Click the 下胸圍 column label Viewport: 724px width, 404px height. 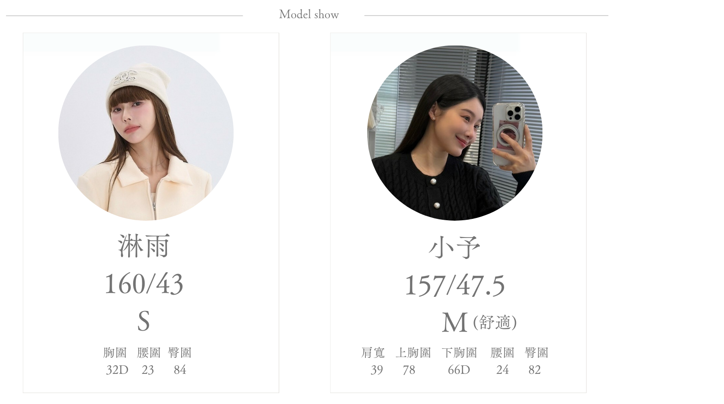(459, 352)
